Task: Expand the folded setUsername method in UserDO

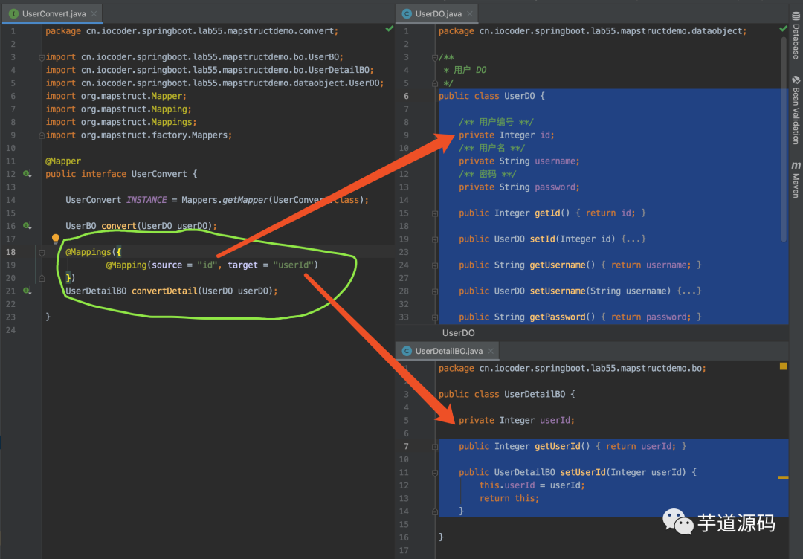Action: 435,291
